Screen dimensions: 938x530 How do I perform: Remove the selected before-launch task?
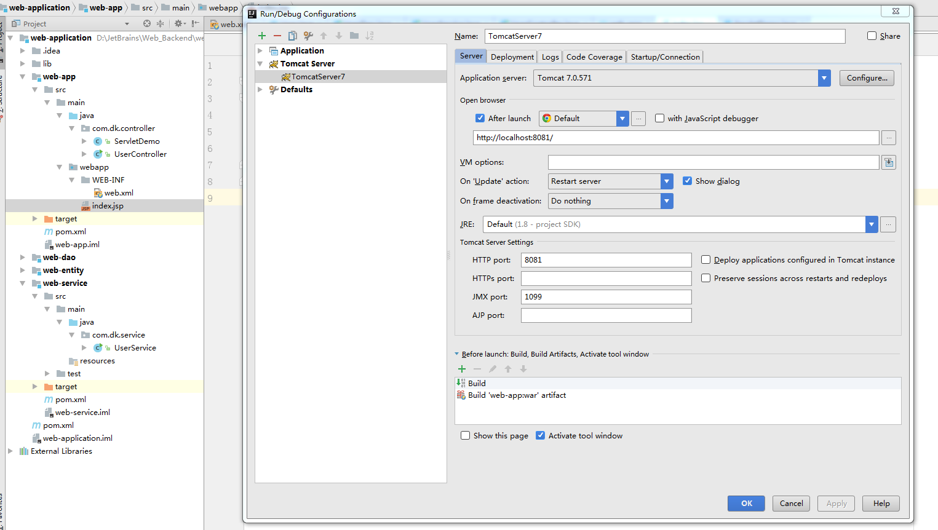[477, 369]
